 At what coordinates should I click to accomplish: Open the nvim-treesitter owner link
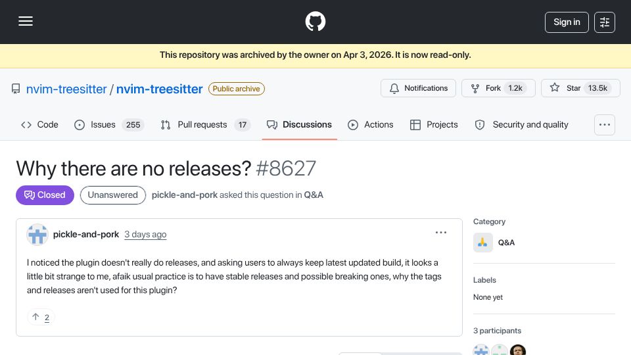point(66,89)
